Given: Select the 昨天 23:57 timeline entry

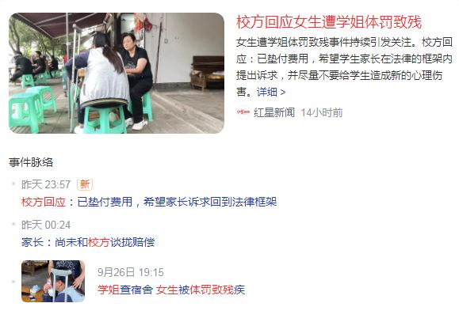Looking at the screenshot, I should click(46, 184).
